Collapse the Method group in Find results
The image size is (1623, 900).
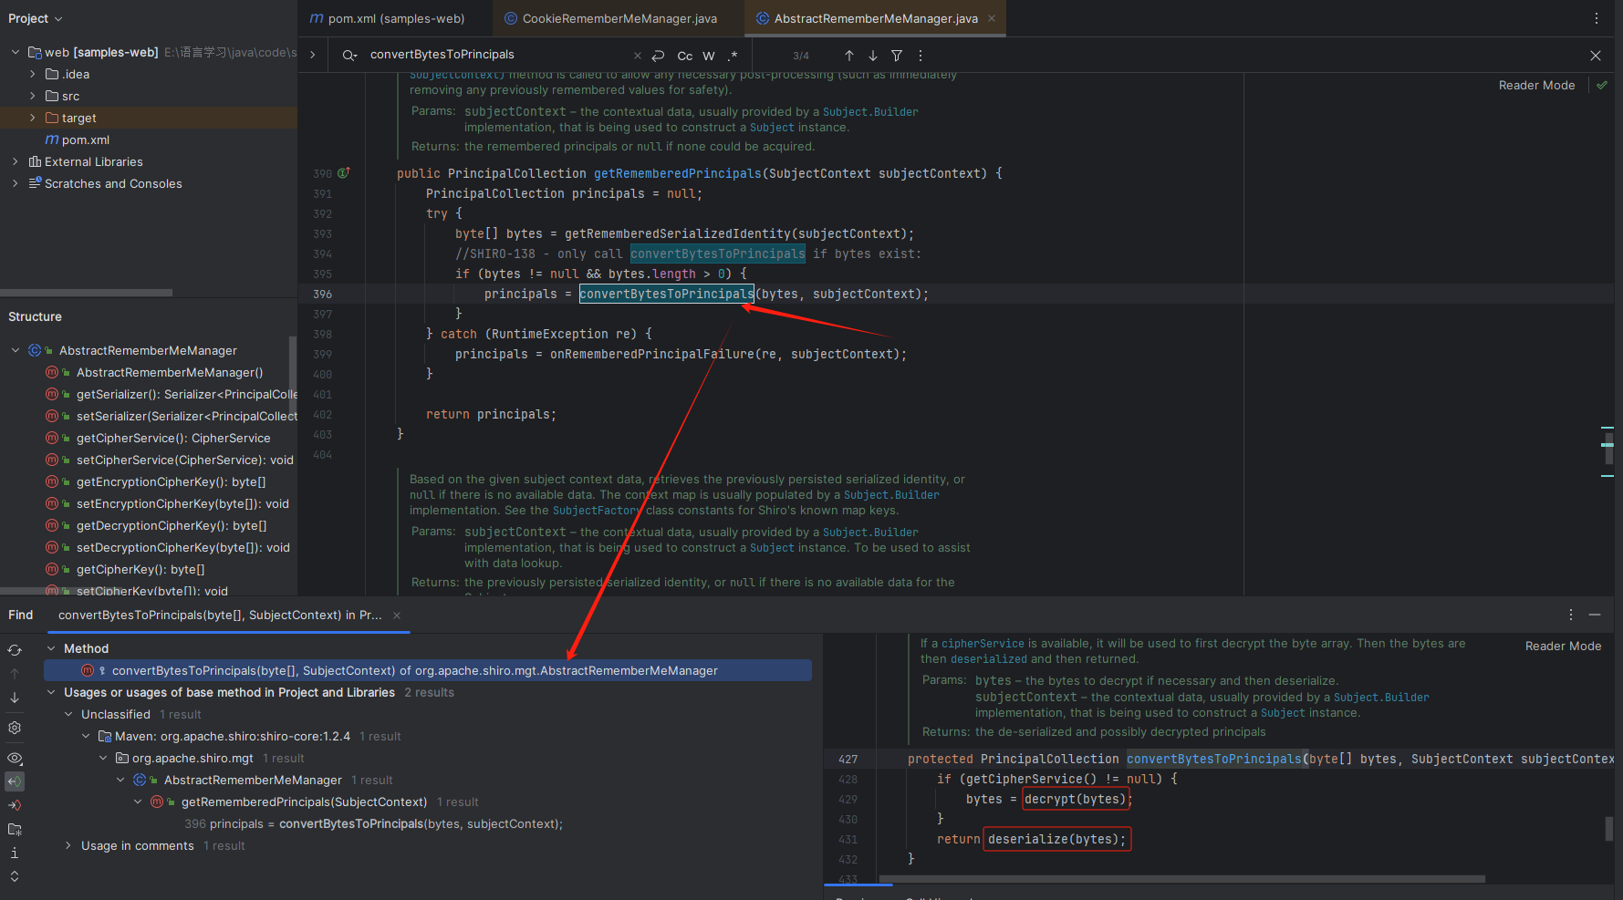(x=51, y=648)
